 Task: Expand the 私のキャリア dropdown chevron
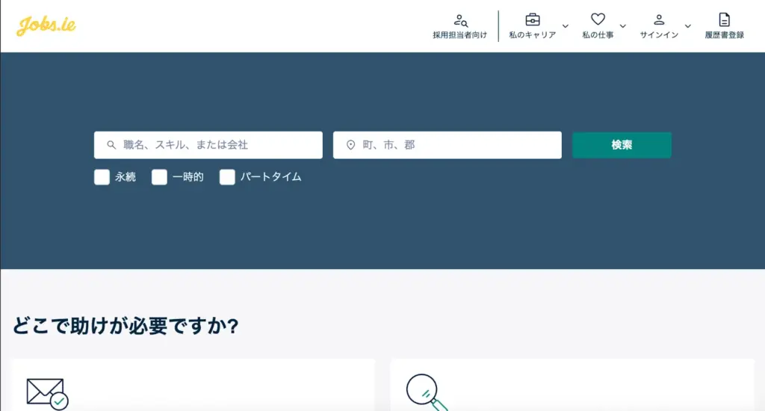click(565, 26)
